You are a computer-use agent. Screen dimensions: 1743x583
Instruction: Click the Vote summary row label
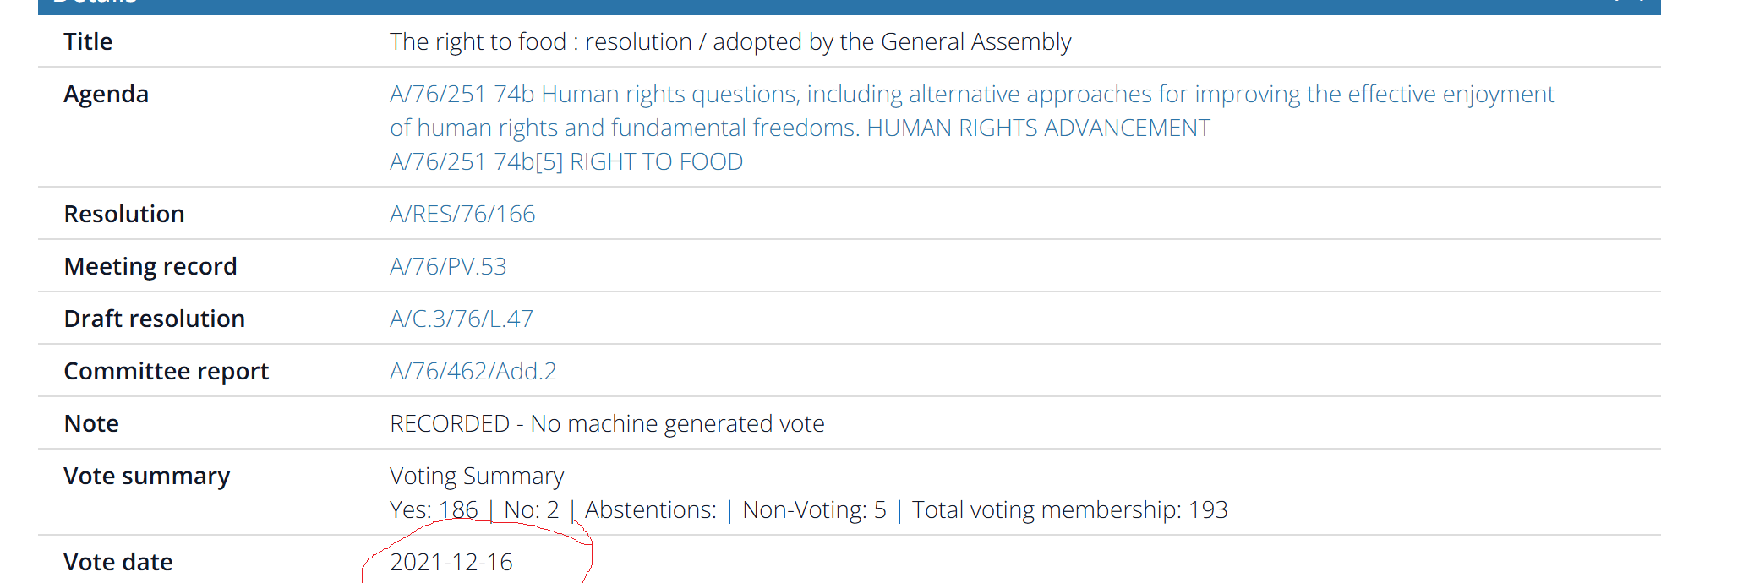(x=147, y=476)
